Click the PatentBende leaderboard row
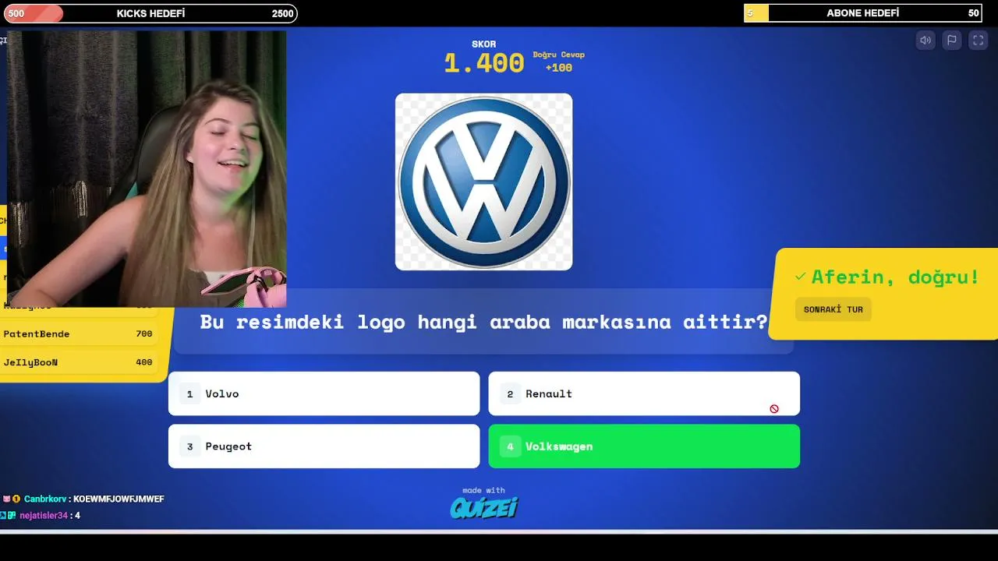The width and height of the screenshot is (998, 561). pyautogui.click(x=79, y=333)
